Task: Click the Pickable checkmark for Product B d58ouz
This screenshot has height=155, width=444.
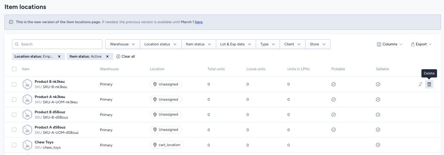Action: coord(333,115)
